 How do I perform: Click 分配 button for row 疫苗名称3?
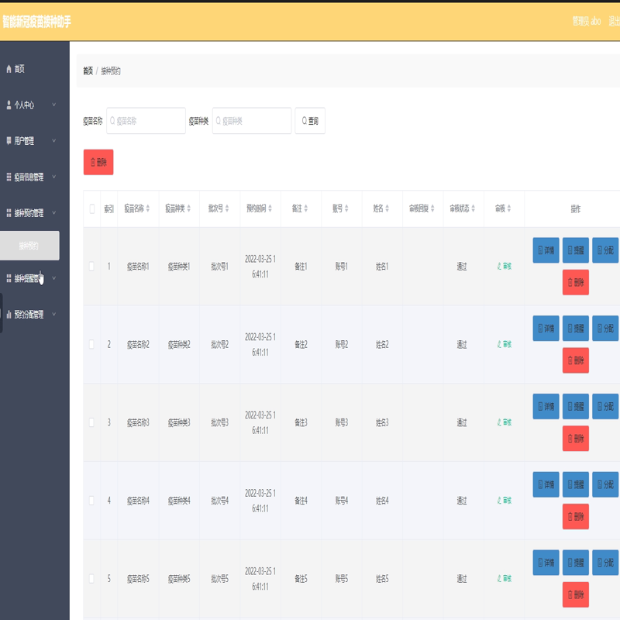[x=605, y=406]
